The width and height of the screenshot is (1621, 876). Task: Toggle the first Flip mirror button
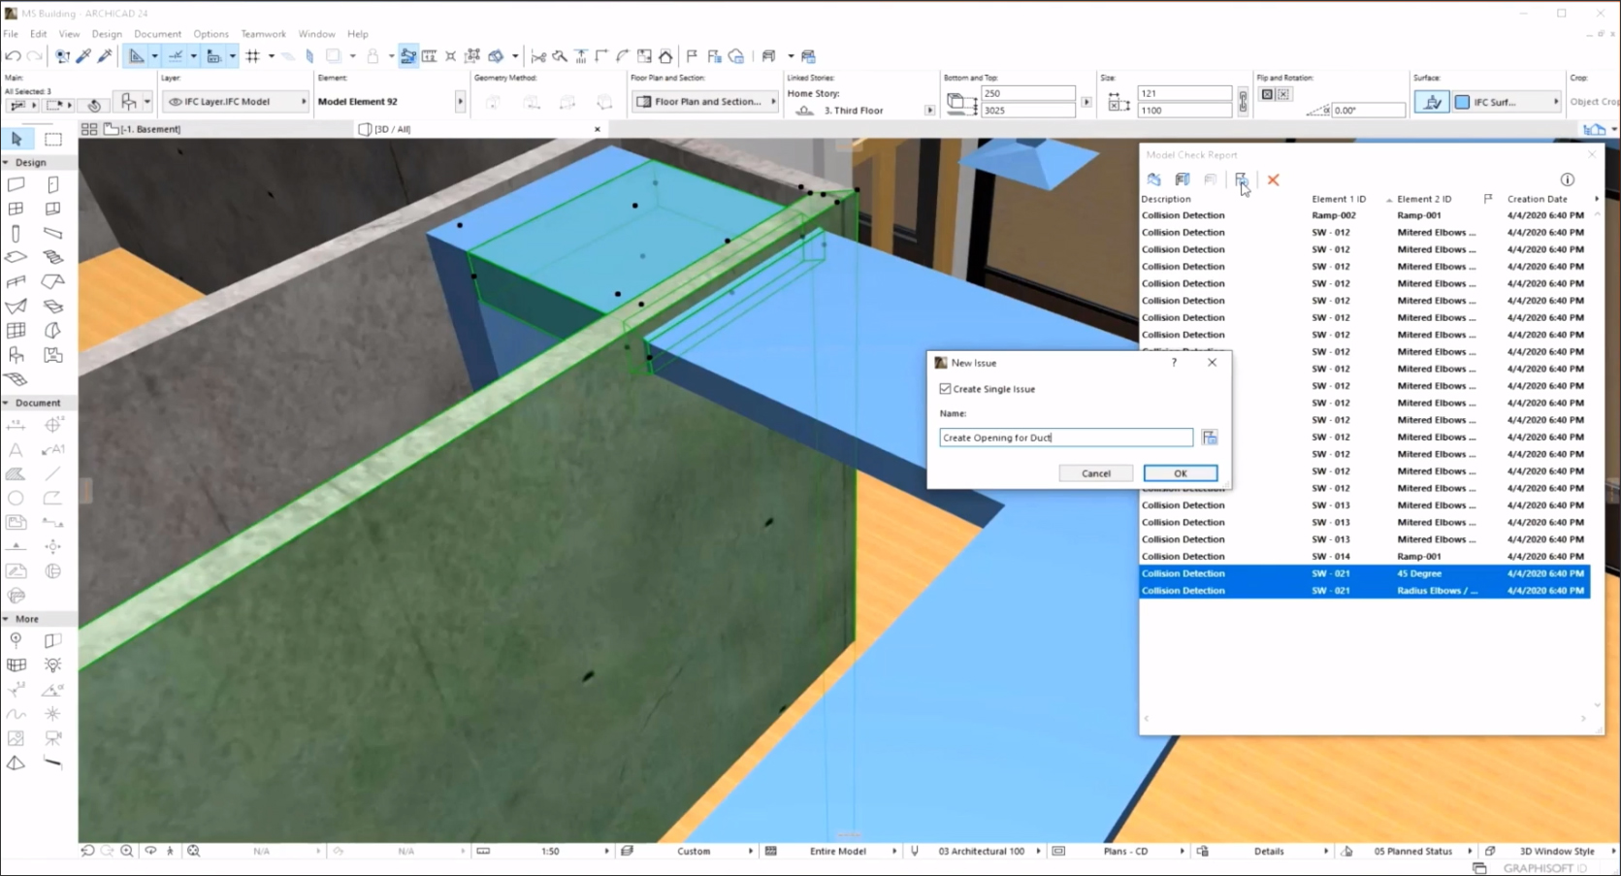pyautogui.click(x=1267, y=94)
